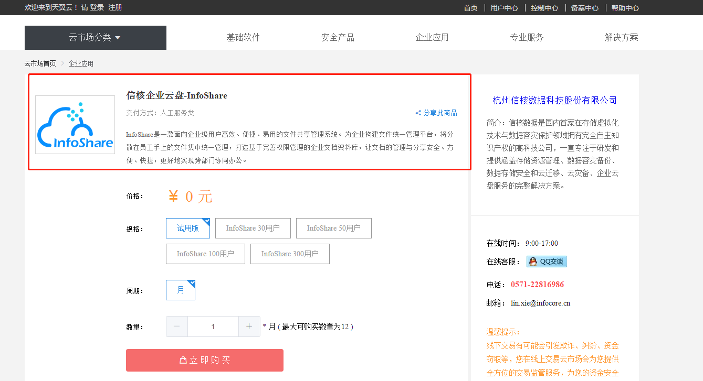Viewport: 703px width, 381px height.
Task: Select the 试用版 specification option
Action: click(x=188, y=228)
